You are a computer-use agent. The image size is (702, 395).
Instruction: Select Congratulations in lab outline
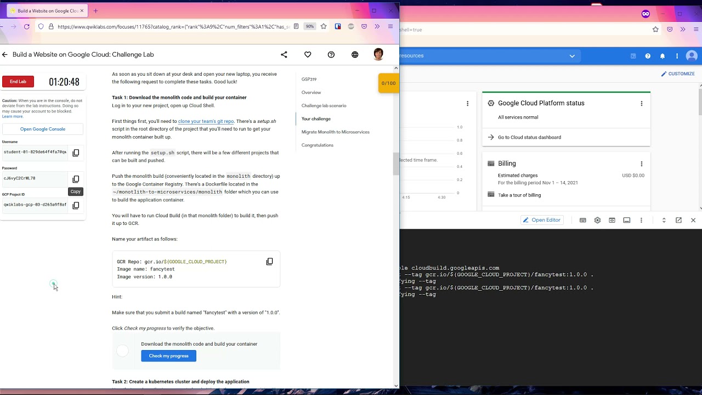pos(317,145)
